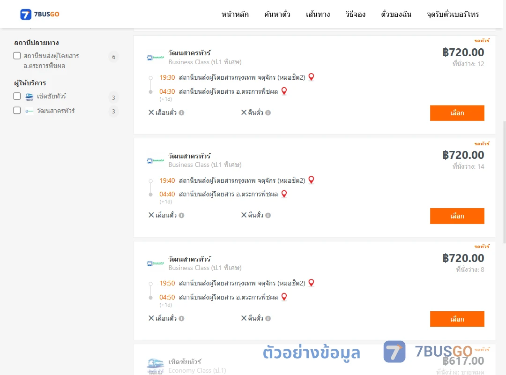Open ตั๋วของฉัน menu item
Viewport: 506px width, 375px height.
(x=396, y=14)
